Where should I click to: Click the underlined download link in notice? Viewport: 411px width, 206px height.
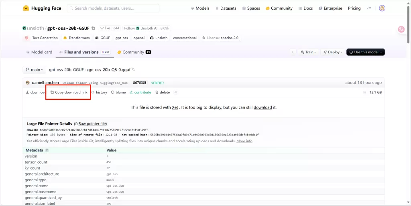(262, 107)
